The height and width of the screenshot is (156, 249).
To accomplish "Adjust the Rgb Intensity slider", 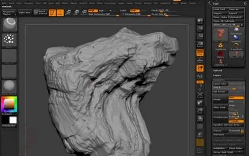I will pos(103,14).
